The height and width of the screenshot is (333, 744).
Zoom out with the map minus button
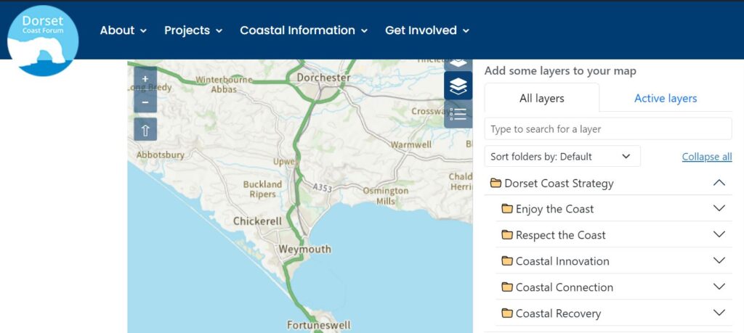[145, 102]
